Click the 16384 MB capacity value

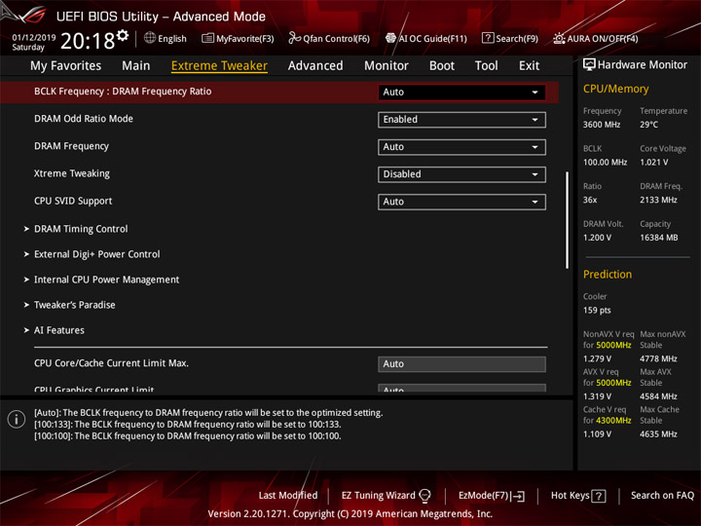click(x=658, y=238)
